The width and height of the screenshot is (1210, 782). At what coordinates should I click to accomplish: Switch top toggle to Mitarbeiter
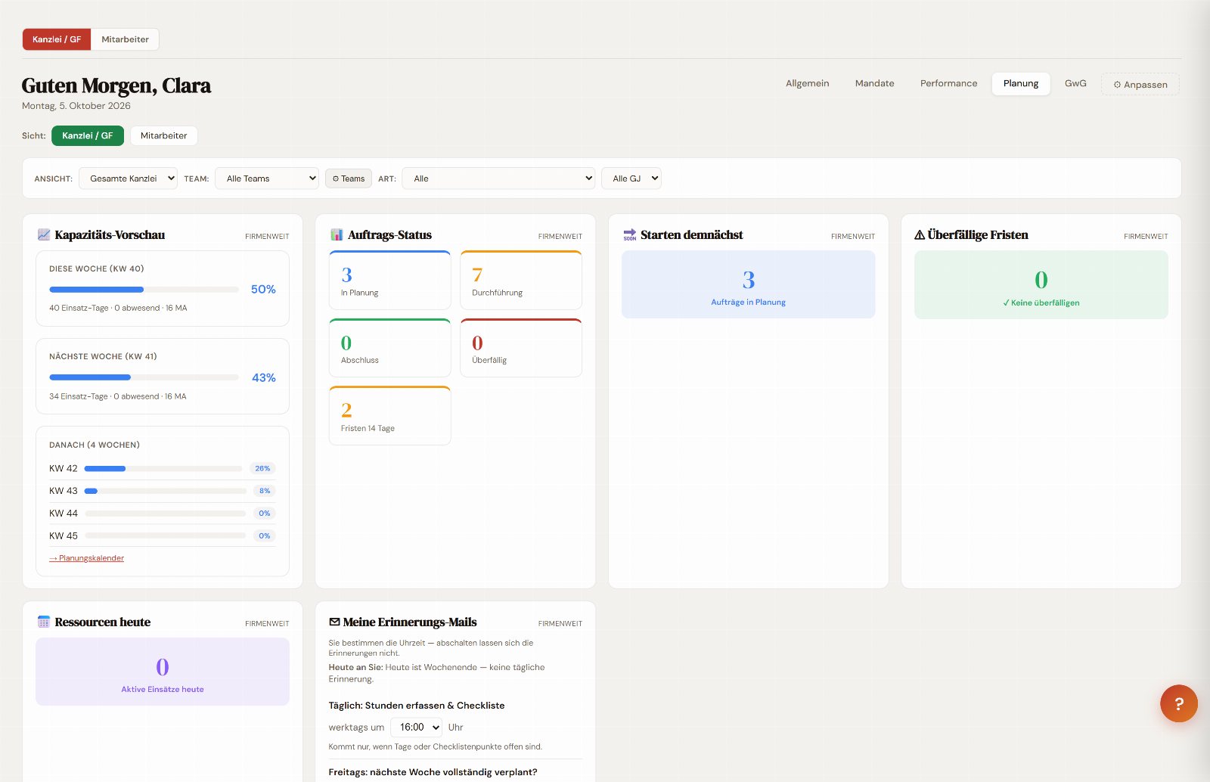point(125,39)
